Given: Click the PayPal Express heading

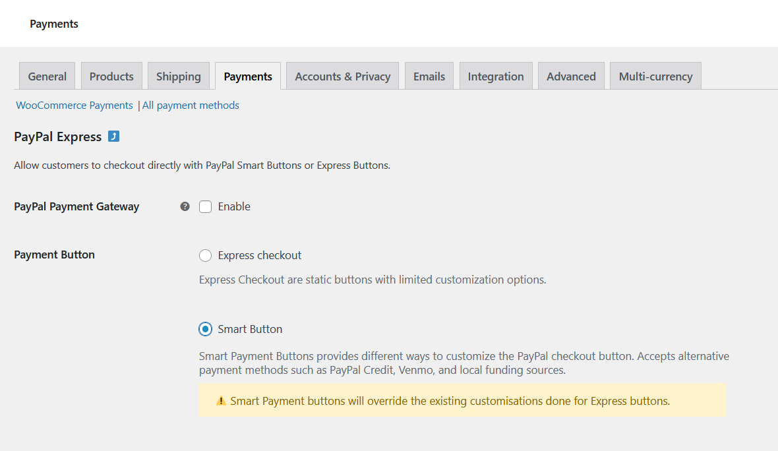Looking at the screenshot, I should pyautogui.click(x=57, y=136).
